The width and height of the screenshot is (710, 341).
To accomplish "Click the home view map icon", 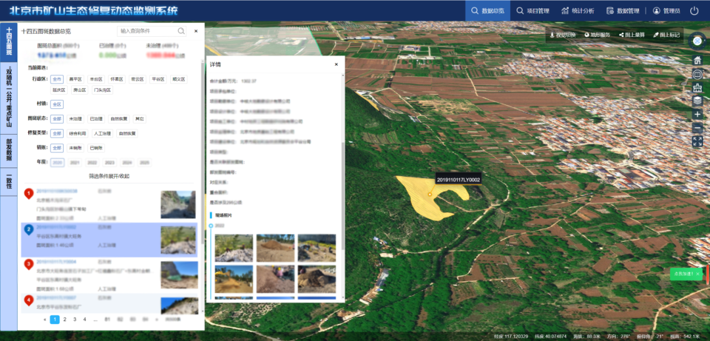I will (698, 60).
